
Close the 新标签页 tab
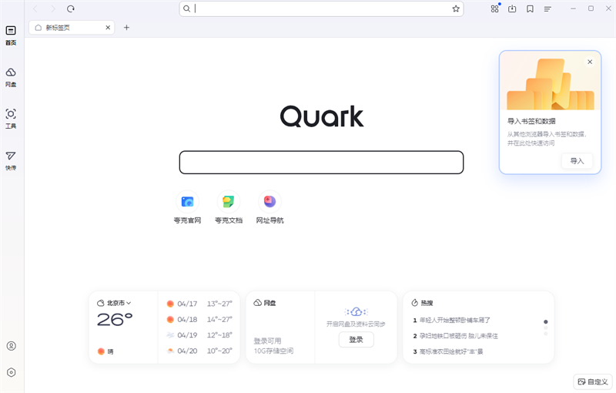(x=108, y=28)
